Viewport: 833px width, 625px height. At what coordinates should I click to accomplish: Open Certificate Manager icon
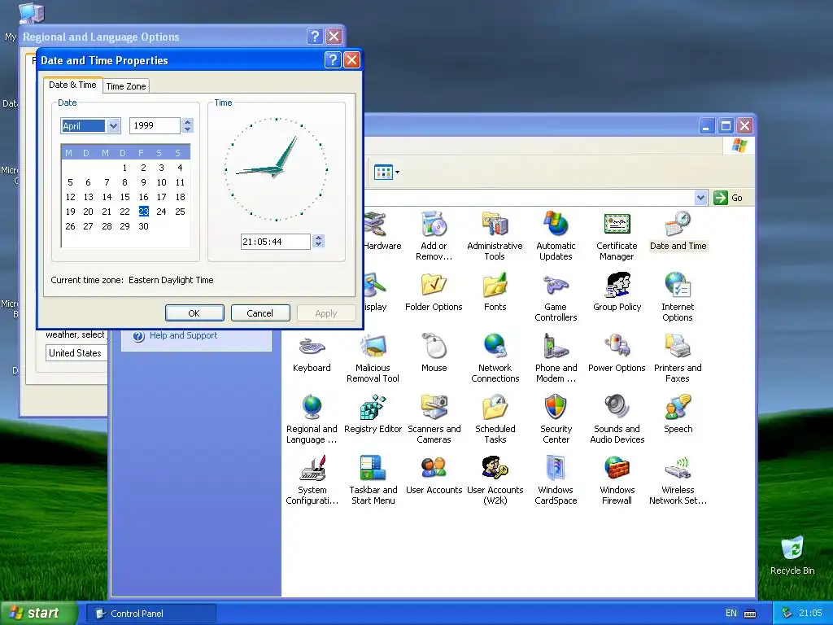point(617,235)
